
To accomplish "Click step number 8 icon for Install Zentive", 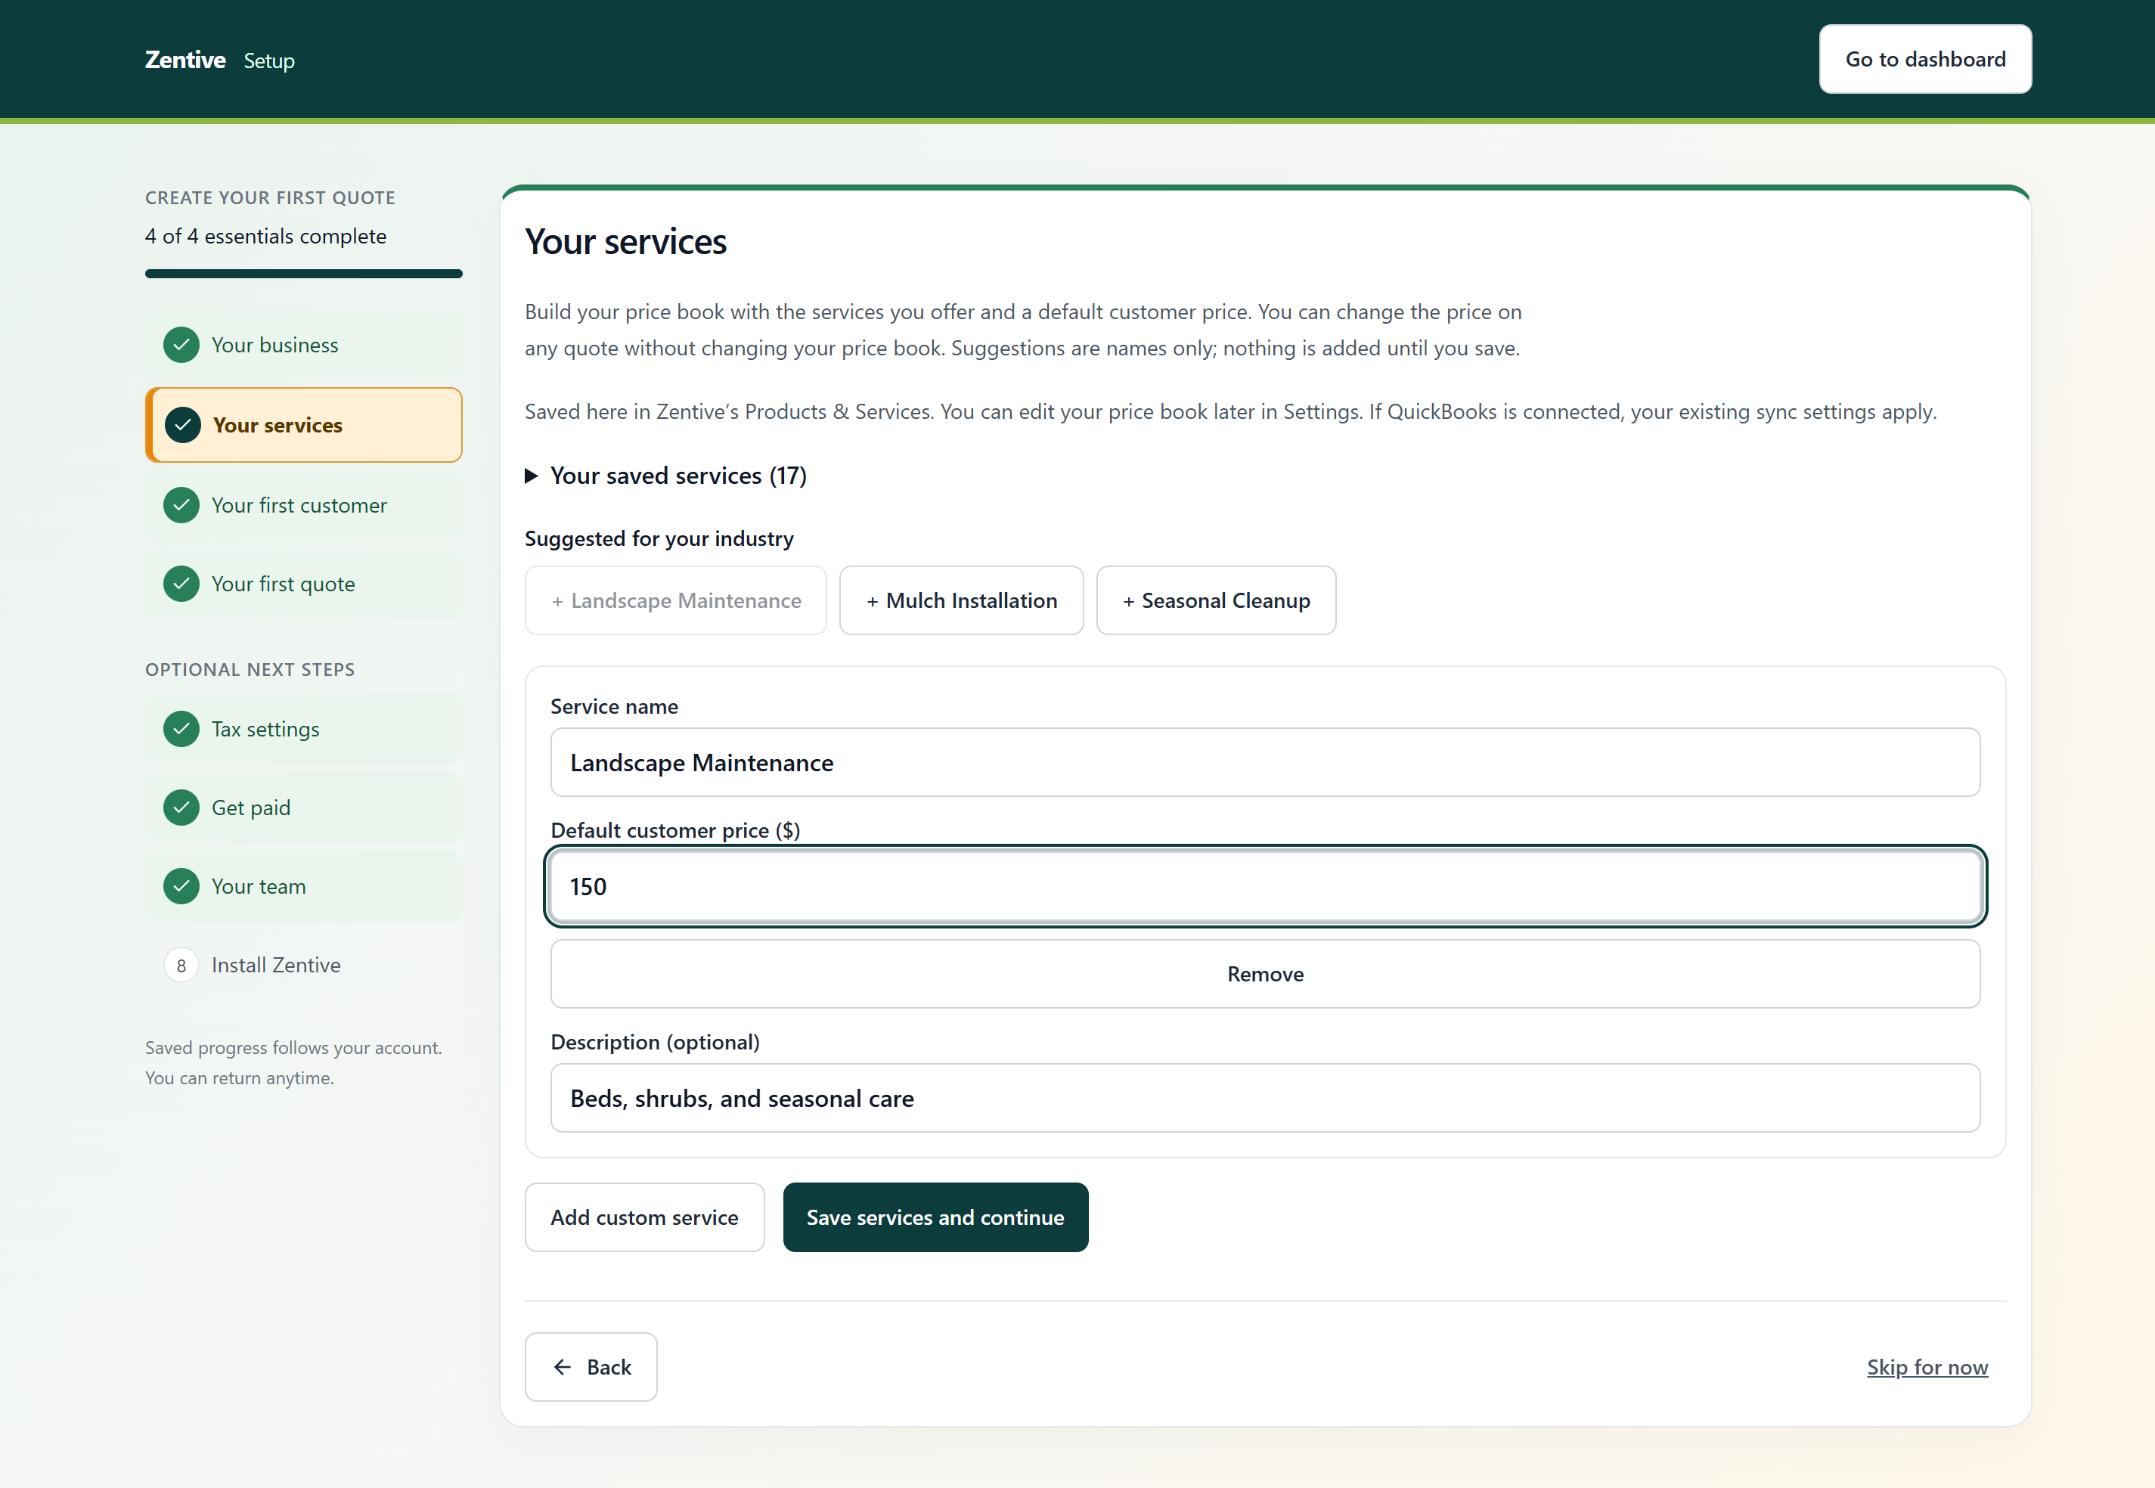I will [181, 965].
